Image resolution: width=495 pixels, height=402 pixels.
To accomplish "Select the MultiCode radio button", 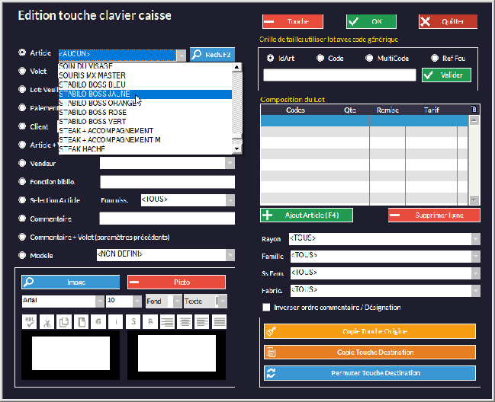I will tap(369, 58).
